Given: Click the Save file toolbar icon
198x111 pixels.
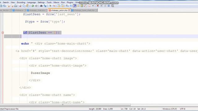Looking at the screenshot, I should [x=1, y=6].
